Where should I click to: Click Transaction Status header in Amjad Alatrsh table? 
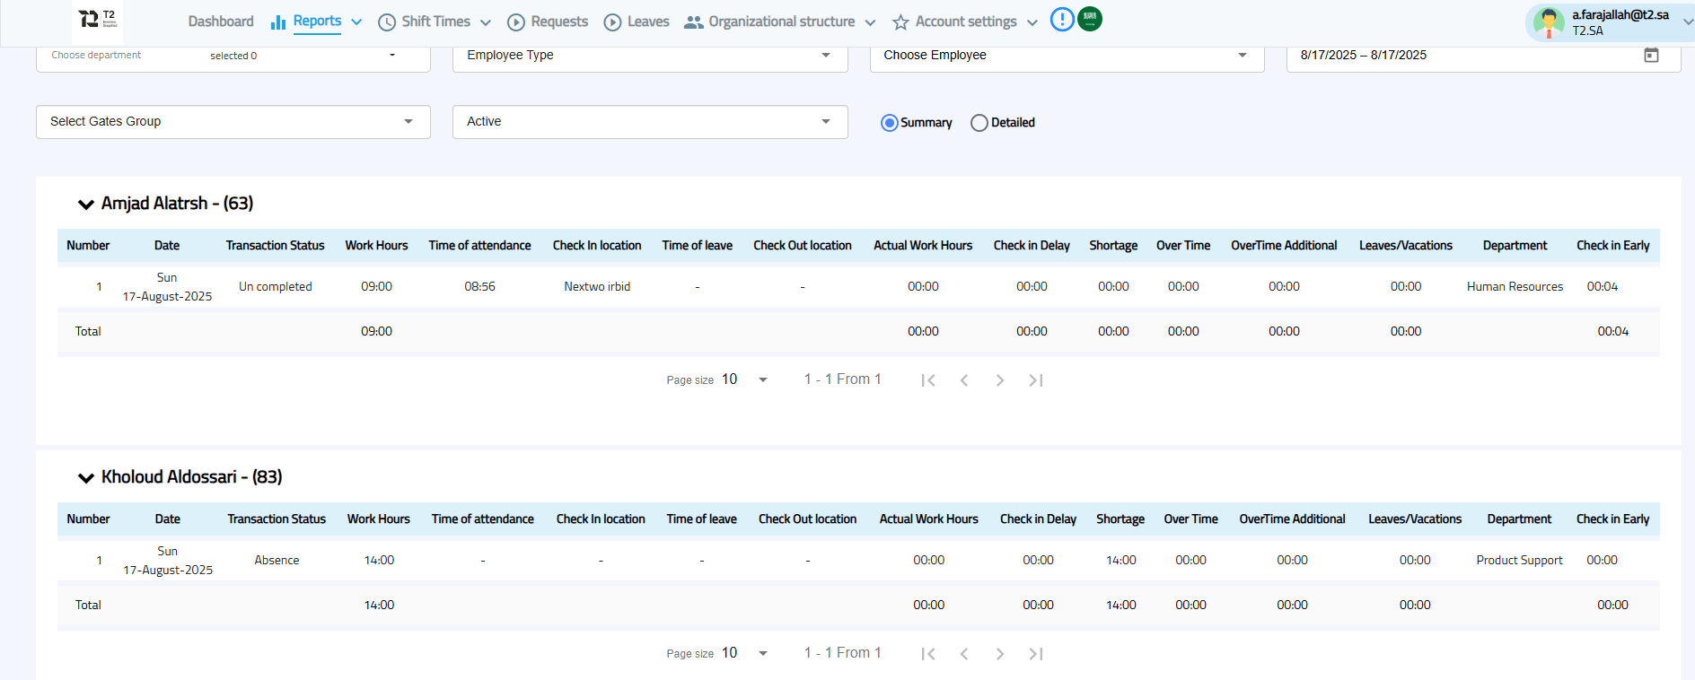(x=275, y=246)
